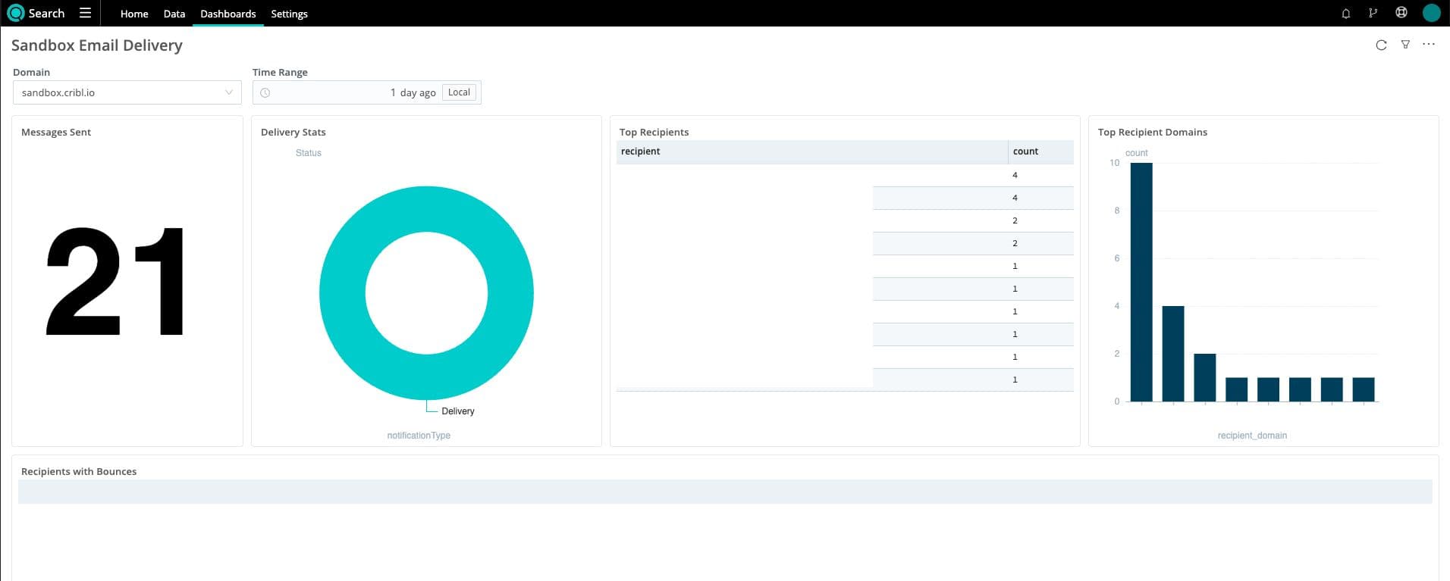The height and width of the screenshot is (581, 1450).
Task: Expand the Domain dropdown sandbox.cribl.io
Action: tap(127, 92)
